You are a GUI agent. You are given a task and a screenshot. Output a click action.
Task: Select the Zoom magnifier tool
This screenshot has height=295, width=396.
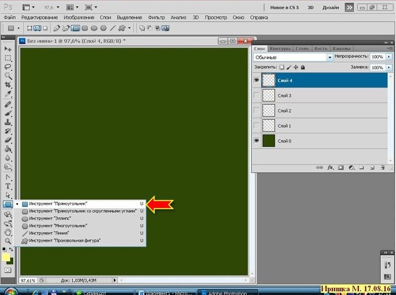(x=8, y=241)
